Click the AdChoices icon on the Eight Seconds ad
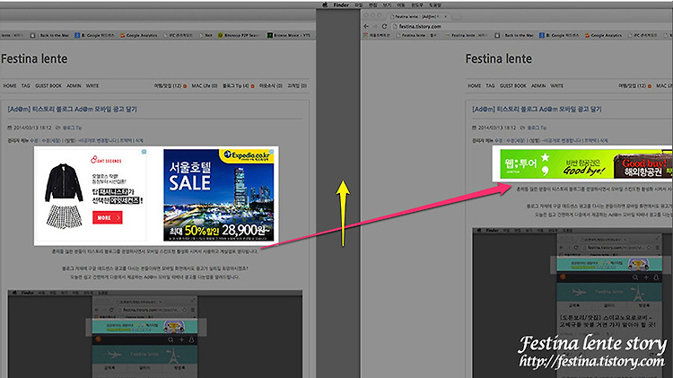673x378 pixels. (144, 152)
